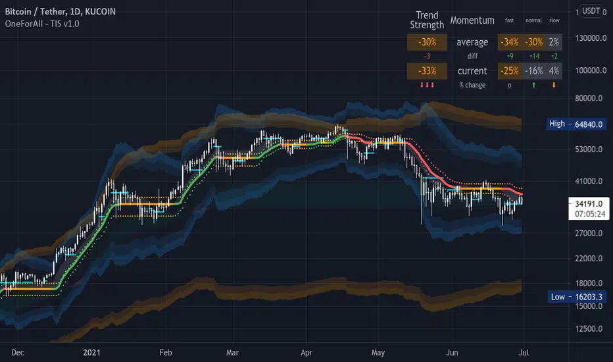Image resolution: width=613 pixels, height=362 pixels.
Task: Click the current row label
Action: pyautogui.click(x=472, y=71)
